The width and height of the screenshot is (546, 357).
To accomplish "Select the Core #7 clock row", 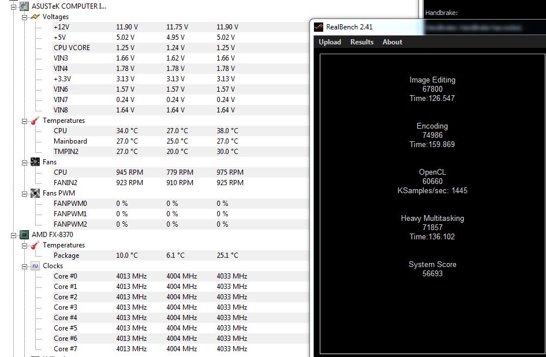I will pos(181,349).
